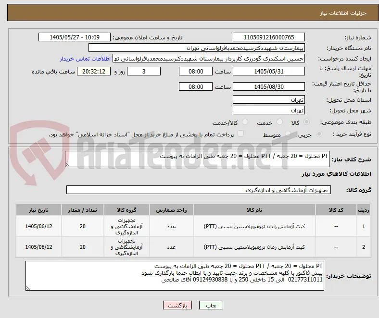Click the چاپ (print) button
379x318 pixels.
(x=211, y=305)
